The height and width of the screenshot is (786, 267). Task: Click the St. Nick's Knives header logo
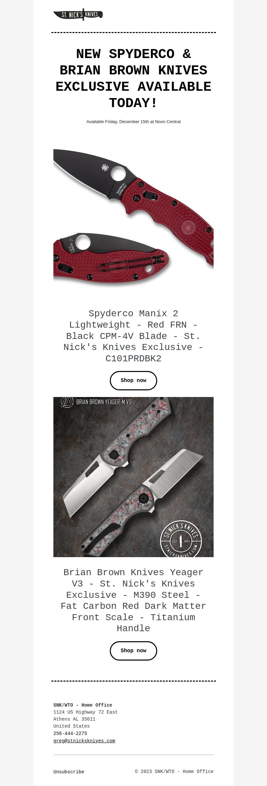pos(78,14)
